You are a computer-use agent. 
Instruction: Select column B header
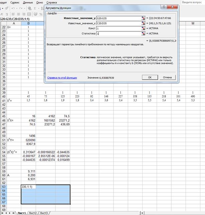click(x=28, y=23)
